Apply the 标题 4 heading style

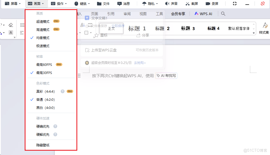point(214,28)
